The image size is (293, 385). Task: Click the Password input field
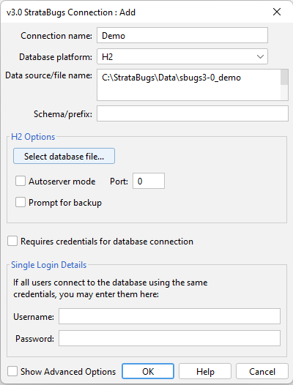click(x=169, y=338)
